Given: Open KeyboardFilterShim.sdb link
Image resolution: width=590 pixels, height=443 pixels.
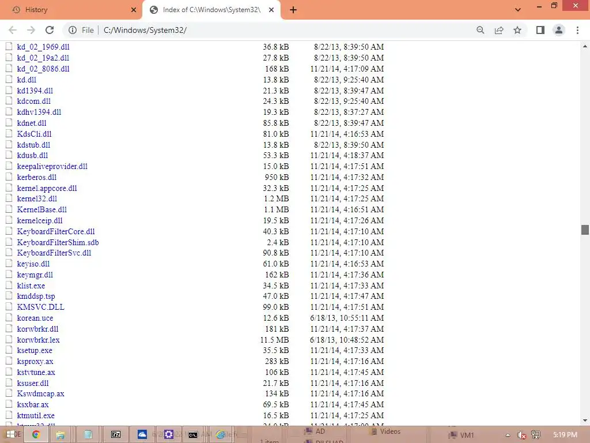Looking at the screenshot, I should 58,243.
